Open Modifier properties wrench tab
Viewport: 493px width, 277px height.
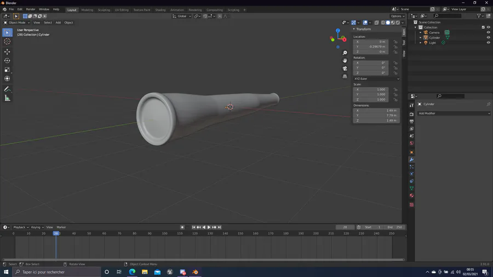click(x=411, y=159)
